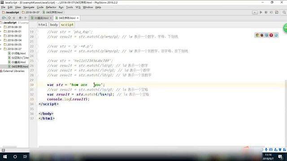Click the project view selector icon
287x161 pixels.
click(4, 18)
